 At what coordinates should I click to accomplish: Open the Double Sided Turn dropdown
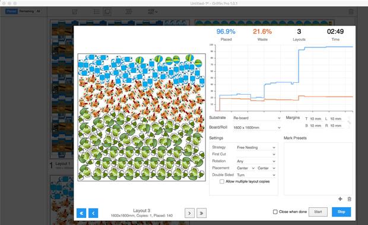256,175
